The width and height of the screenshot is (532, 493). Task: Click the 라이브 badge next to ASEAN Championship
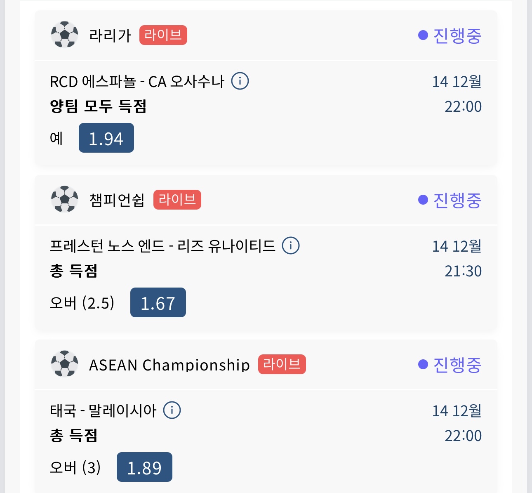pos(282,364)
